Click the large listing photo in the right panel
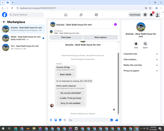Image resolution: width=164 pixels, height=131 pixels. click(141, 27)
